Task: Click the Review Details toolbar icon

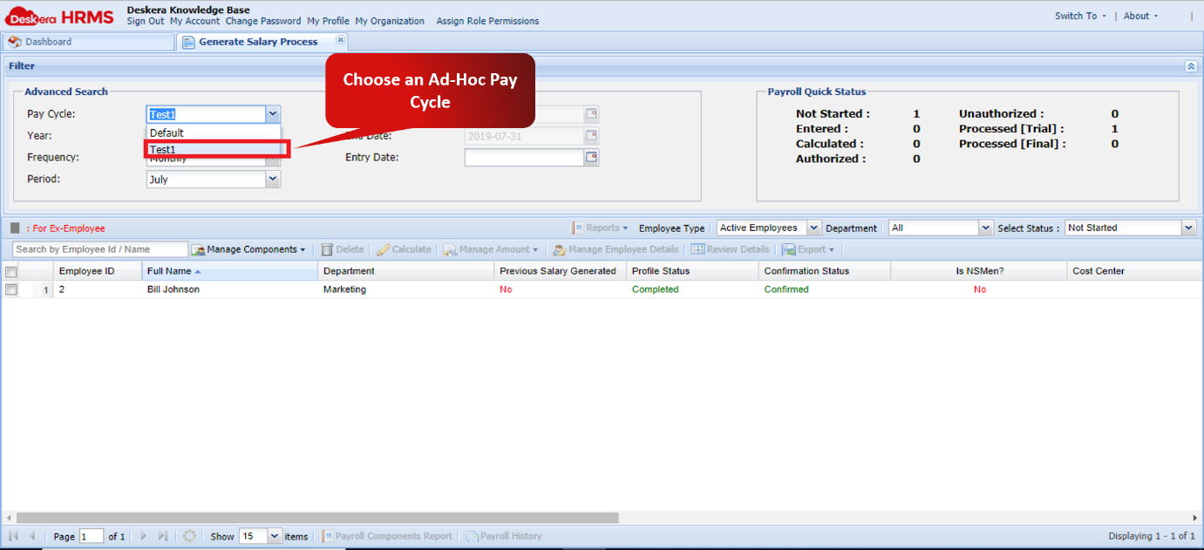Action: (x=730, y=248)
